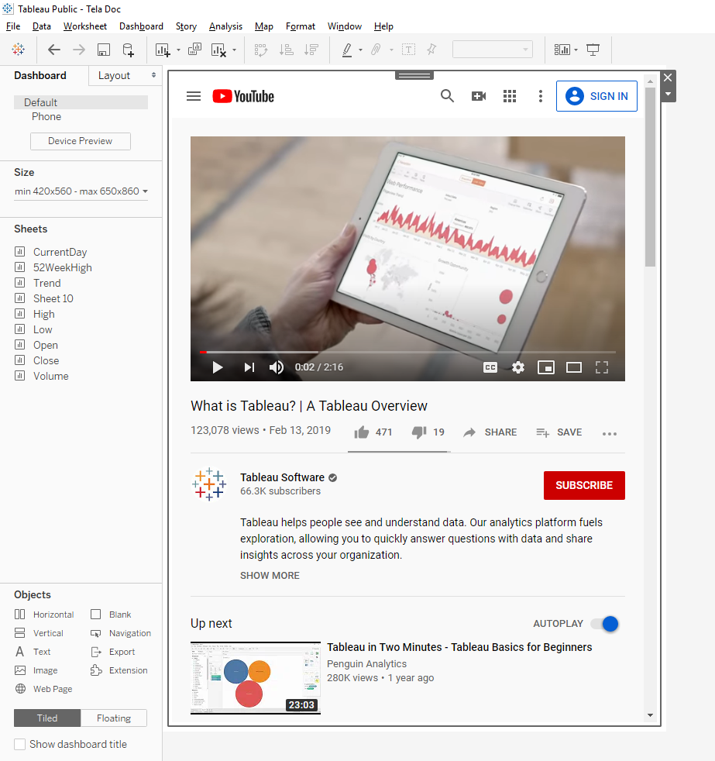Toggle closed captions CC button
Viewport: 715px width, 761px height.
(x=490, y=367)
